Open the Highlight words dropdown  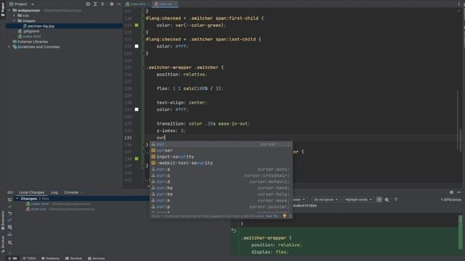pos(358,200)
